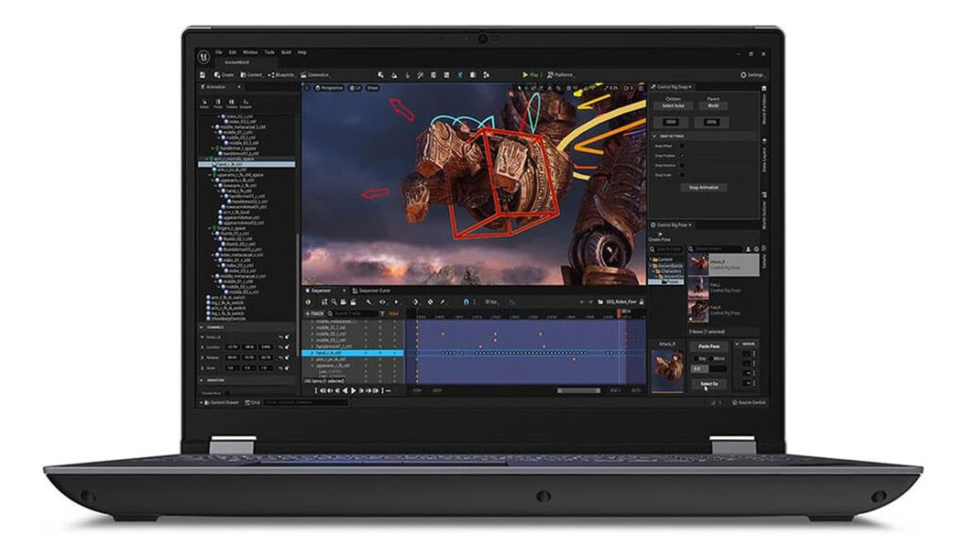
Task: Toggle the Snap Scale checkbox
Action: click(682, 175)
